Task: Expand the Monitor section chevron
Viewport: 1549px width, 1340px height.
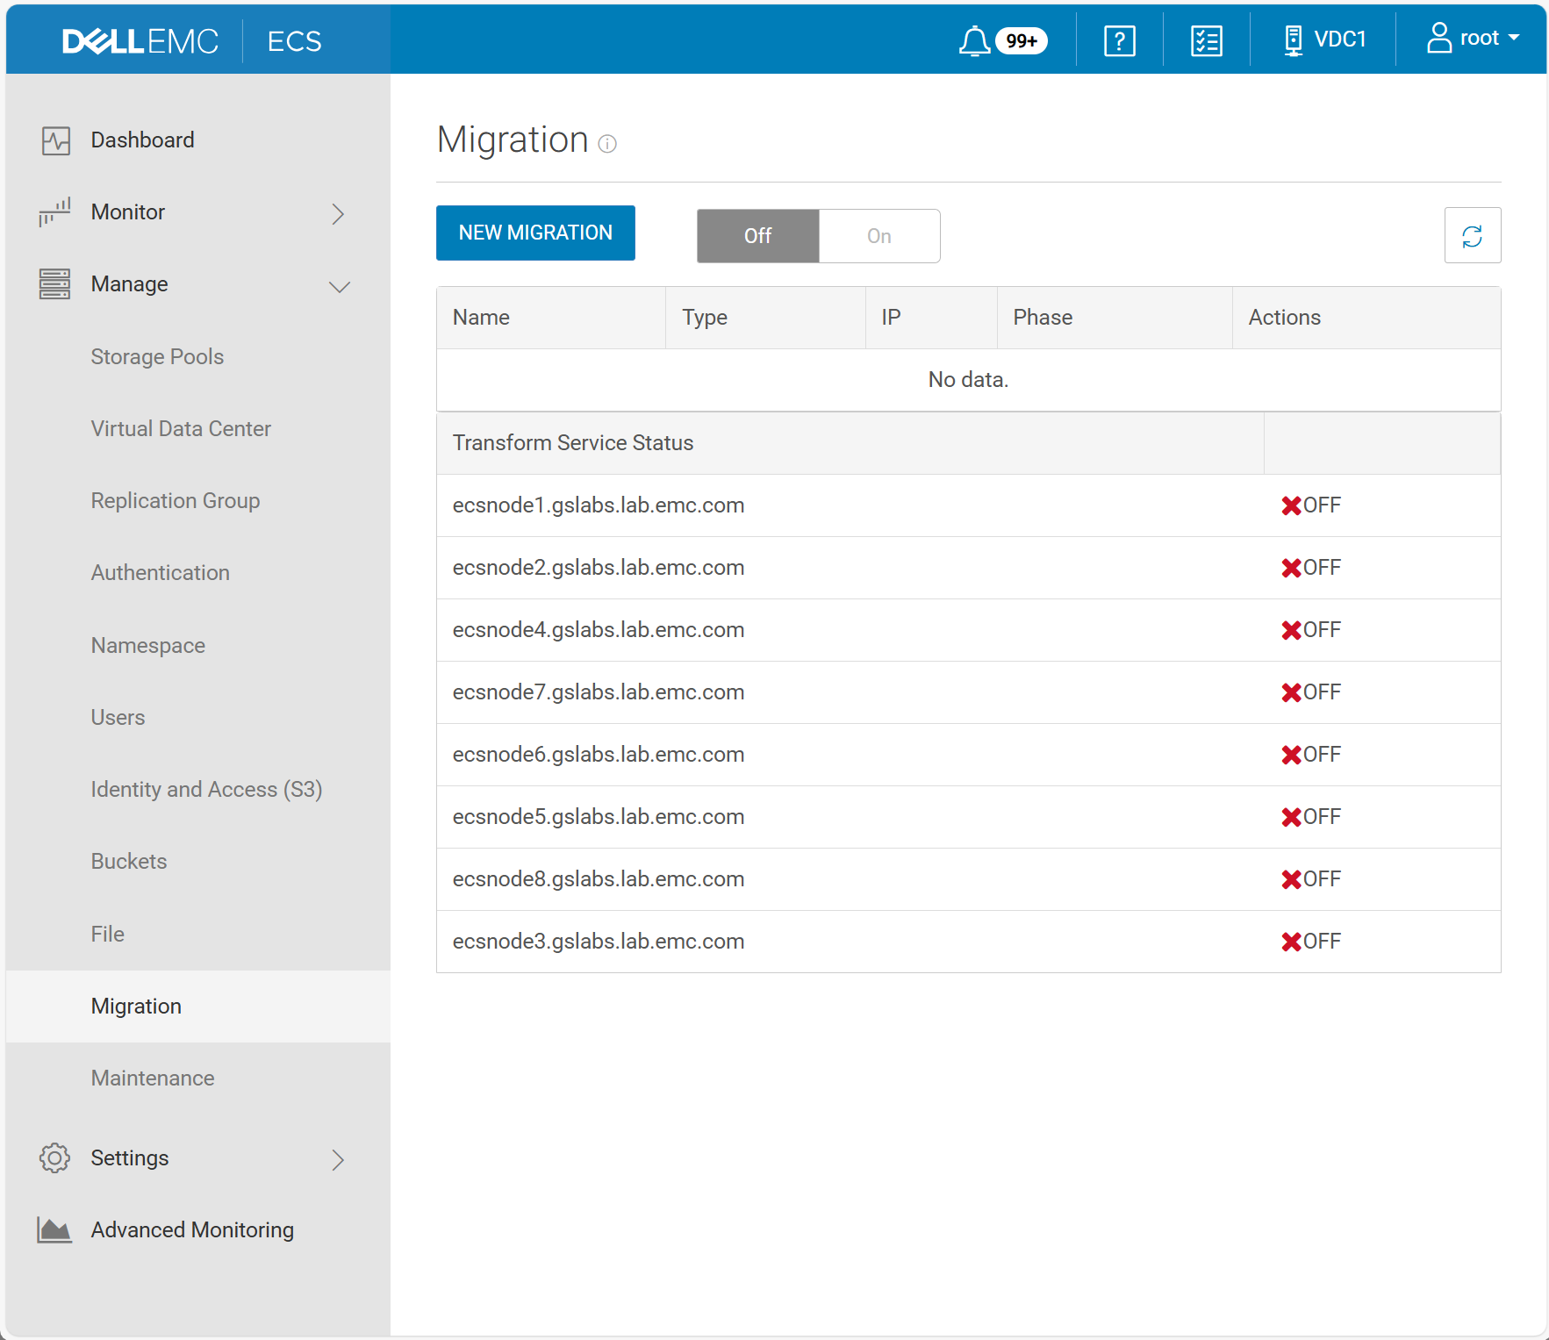Action: 339,213
